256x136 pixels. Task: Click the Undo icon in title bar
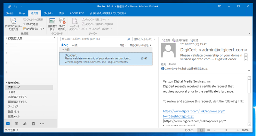point(15,6)
